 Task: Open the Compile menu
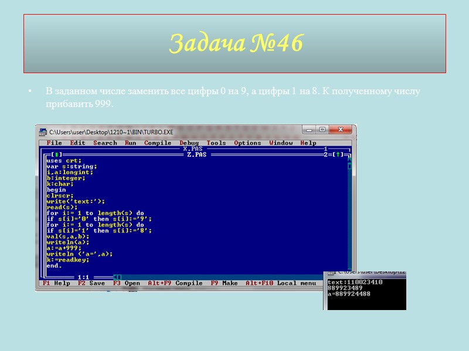coord(158,143)
